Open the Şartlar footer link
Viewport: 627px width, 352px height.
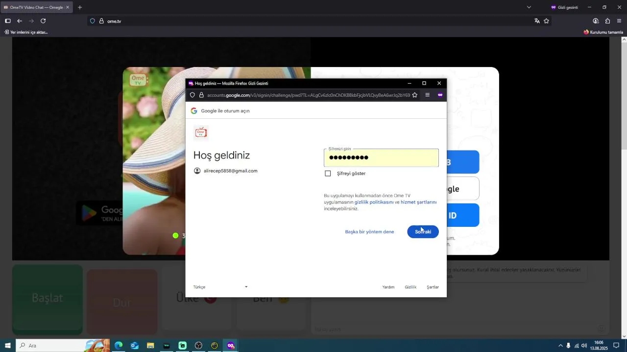[433, 287]
